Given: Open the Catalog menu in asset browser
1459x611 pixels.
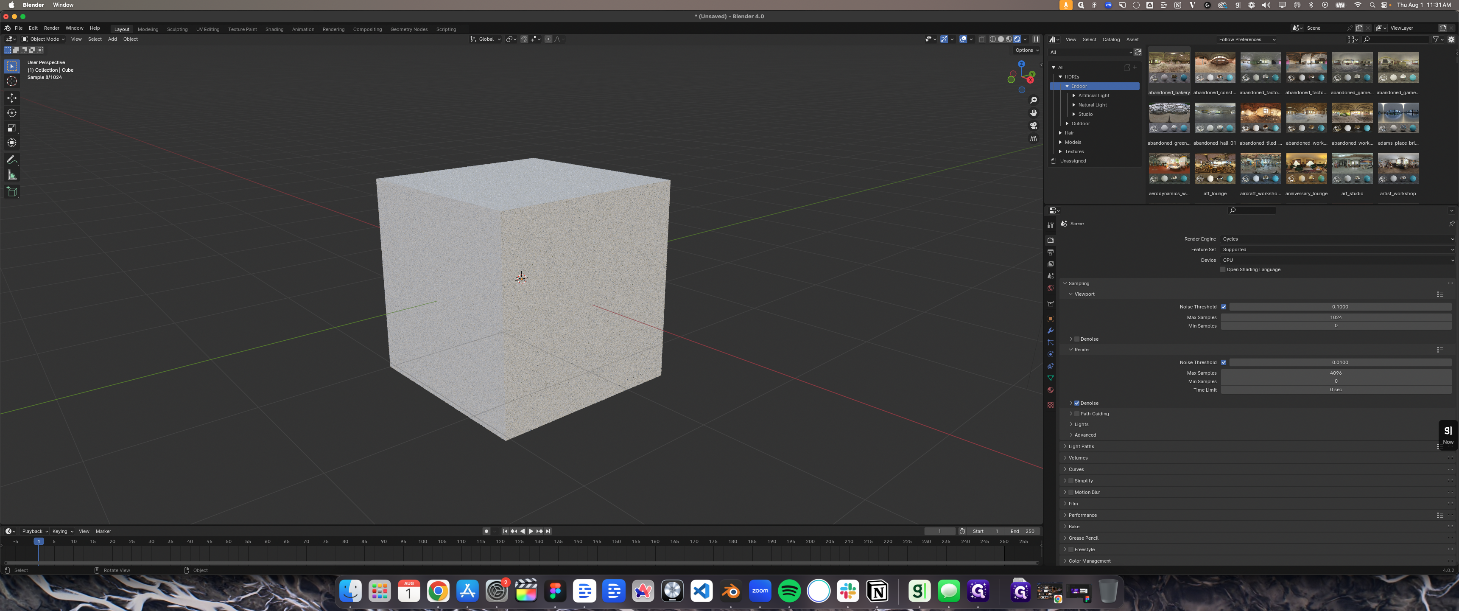Looking at the screenshot, I should click(1111, 40).
